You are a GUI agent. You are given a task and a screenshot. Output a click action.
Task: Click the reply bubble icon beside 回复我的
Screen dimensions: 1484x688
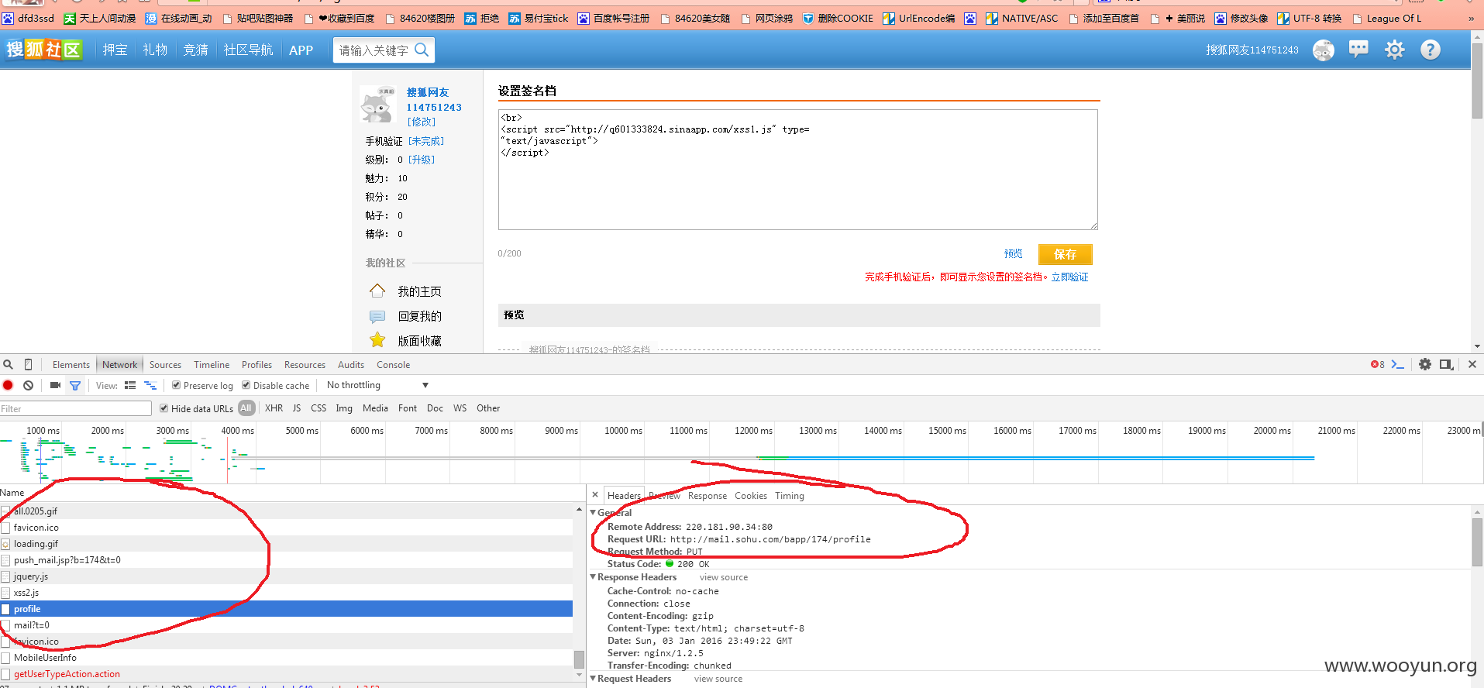point(377,316)
